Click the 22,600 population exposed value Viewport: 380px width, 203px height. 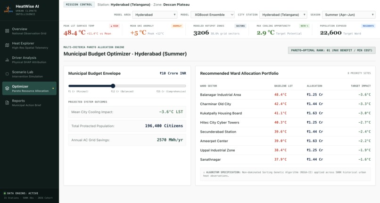[x=331, y=32]
